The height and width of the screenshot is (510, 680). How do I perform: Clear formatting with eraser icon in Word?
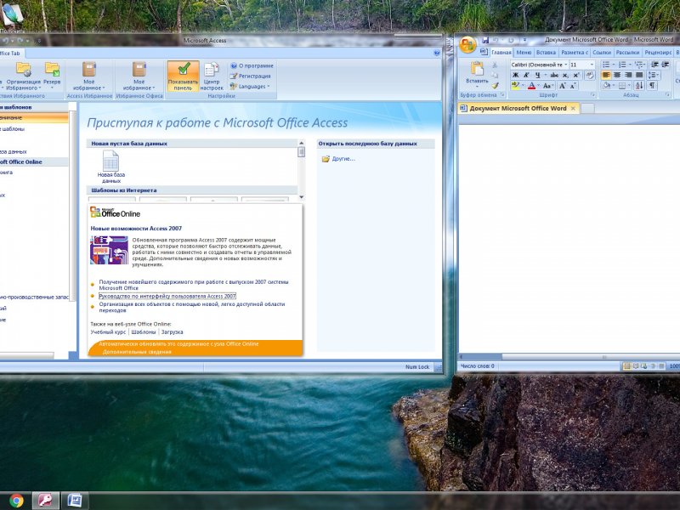590,75
